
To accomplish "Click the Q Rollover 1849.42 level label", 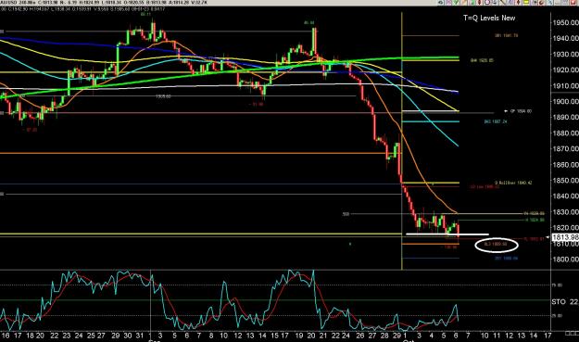I will coord(513,183).
